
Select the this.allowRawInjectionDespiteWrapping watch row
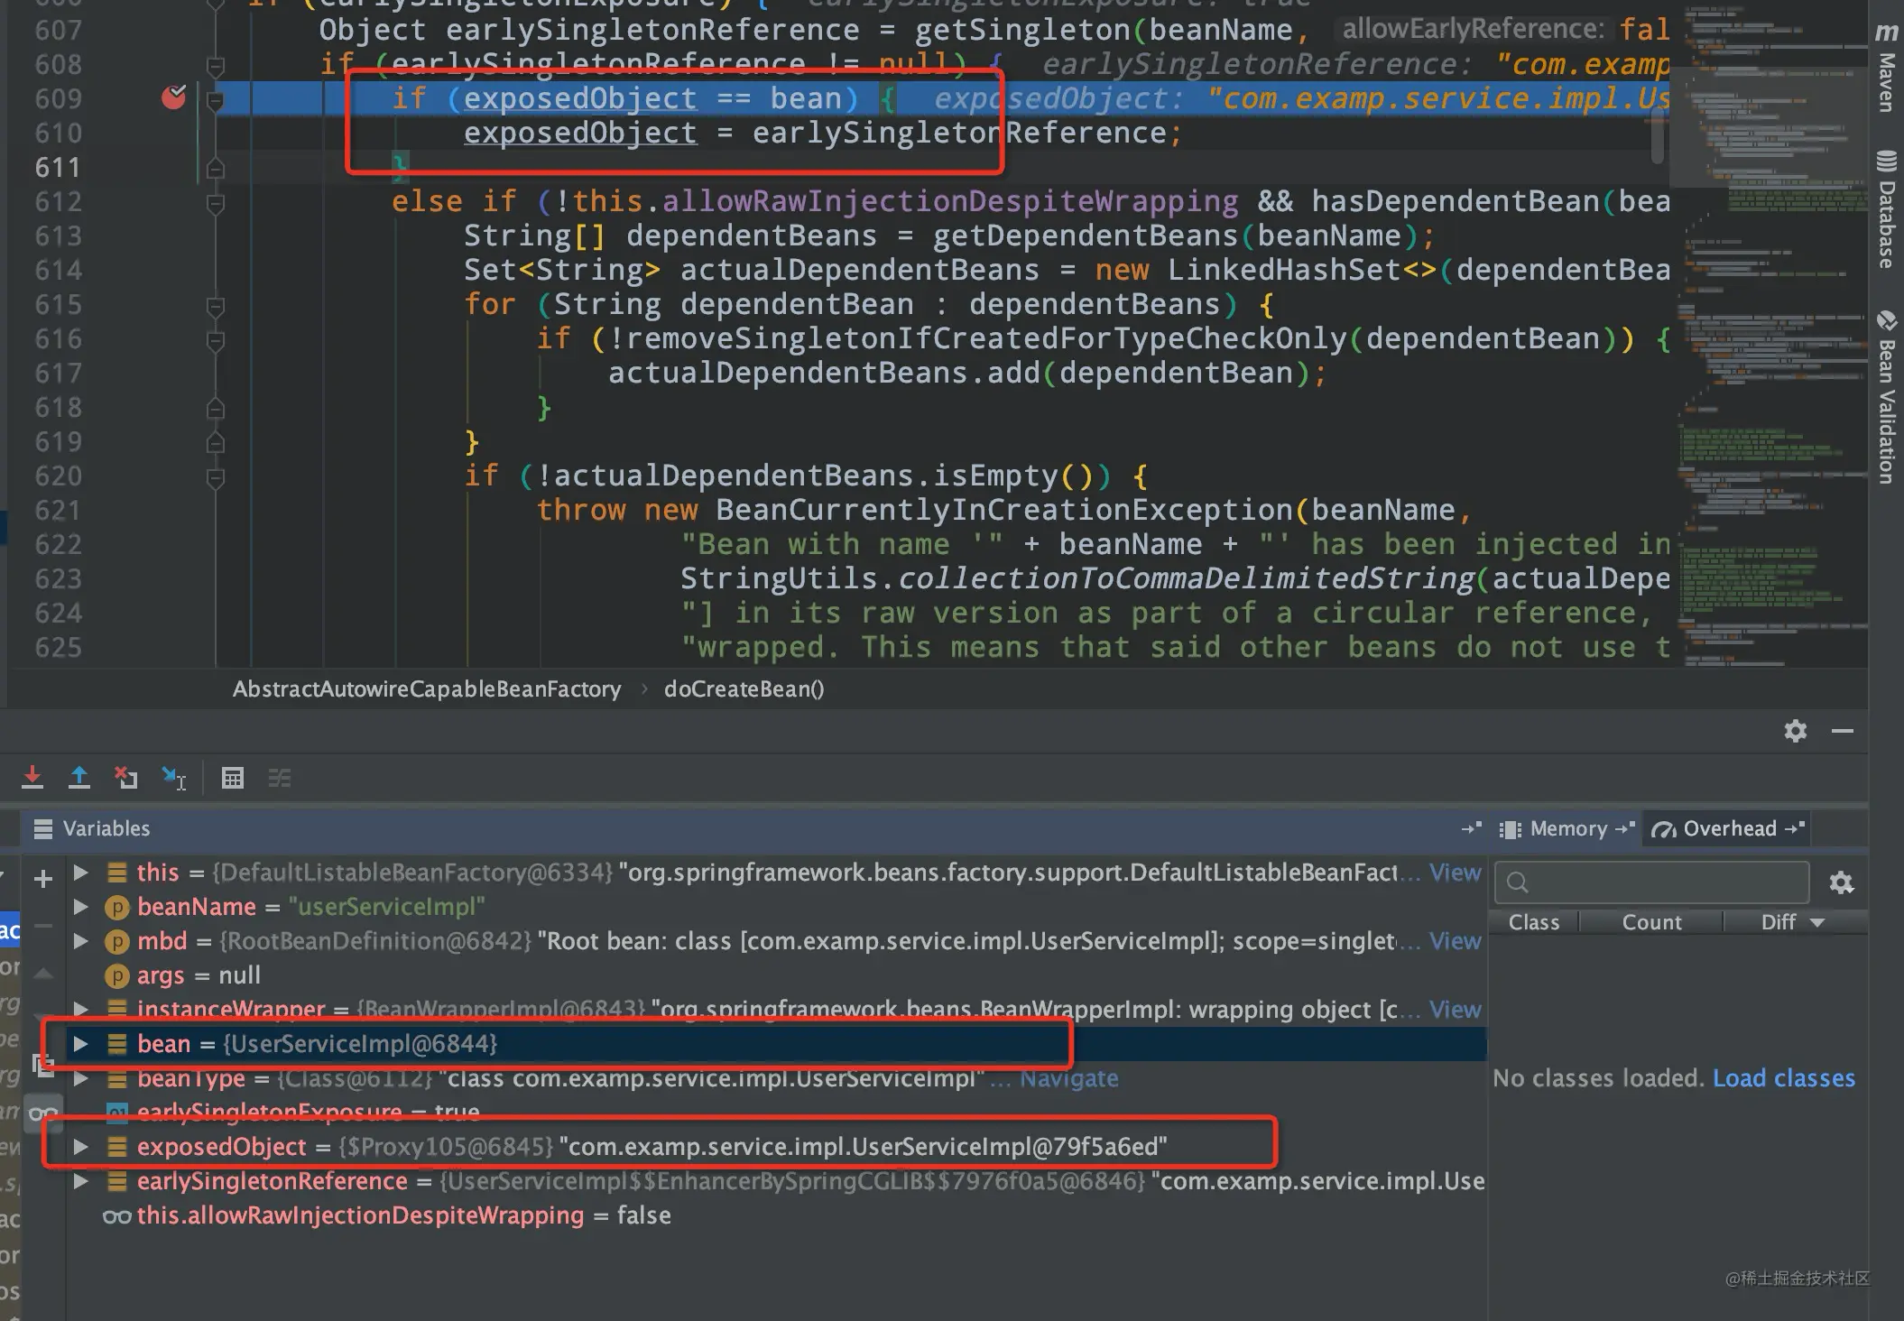coord(776,1216)
